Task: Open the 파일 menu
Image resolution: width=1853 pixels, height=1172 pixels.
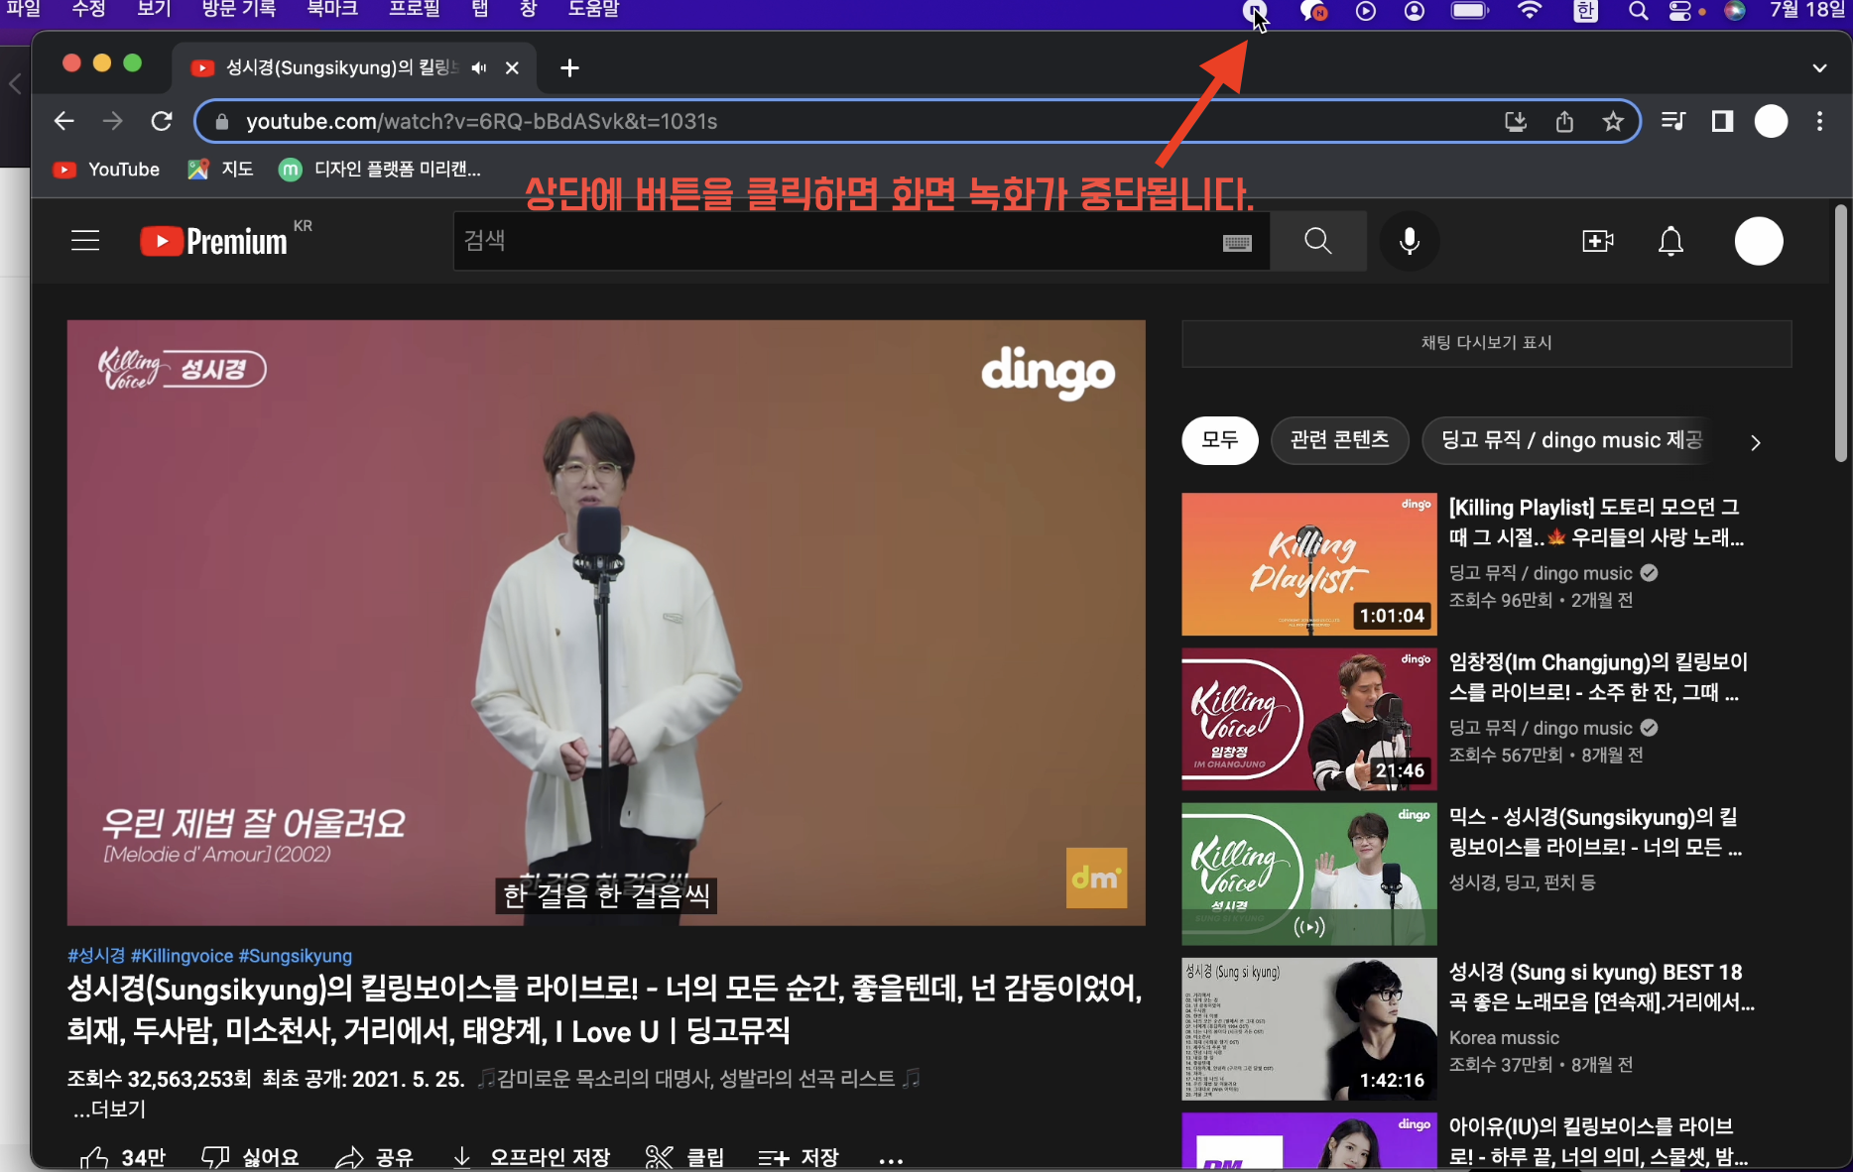Action: tap(24, 9)
